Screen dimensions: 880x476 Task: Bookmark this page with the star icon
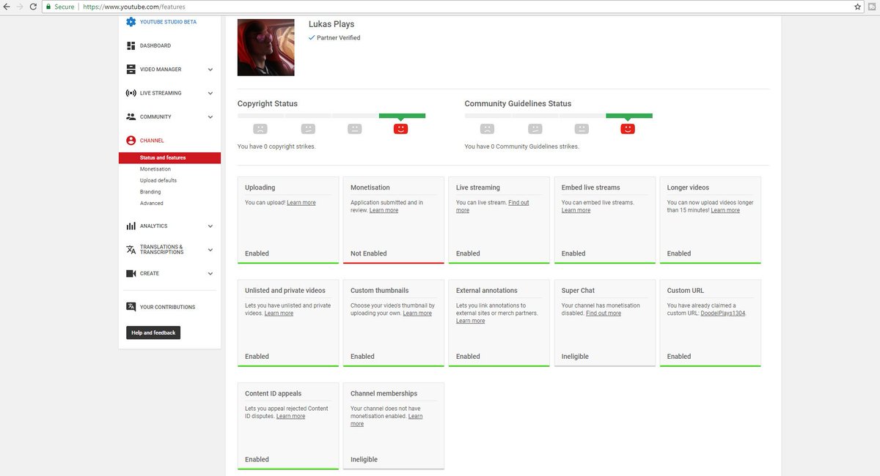coord(858,7)
